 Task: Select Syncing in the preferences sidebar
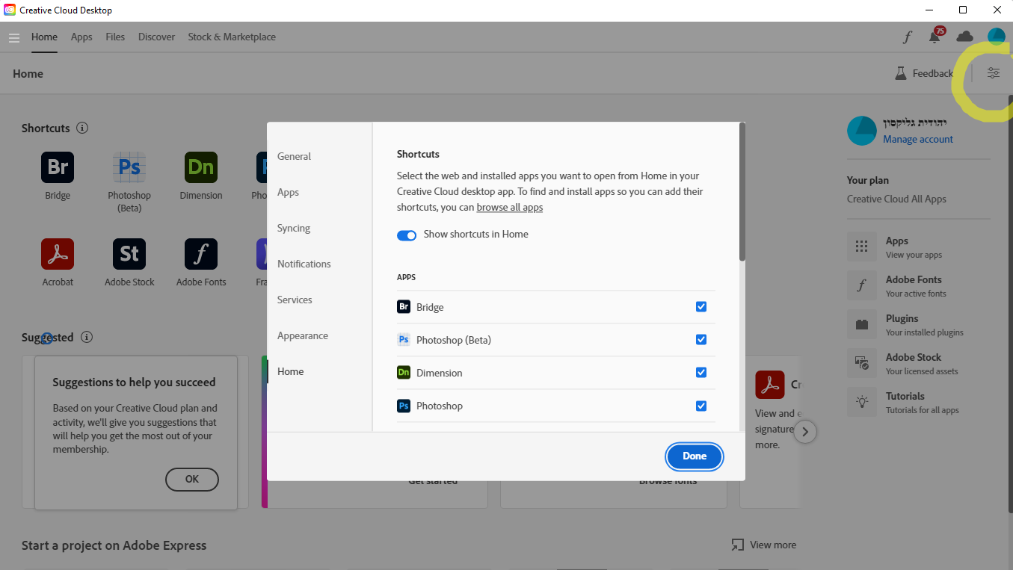click(x=294, y=228)
